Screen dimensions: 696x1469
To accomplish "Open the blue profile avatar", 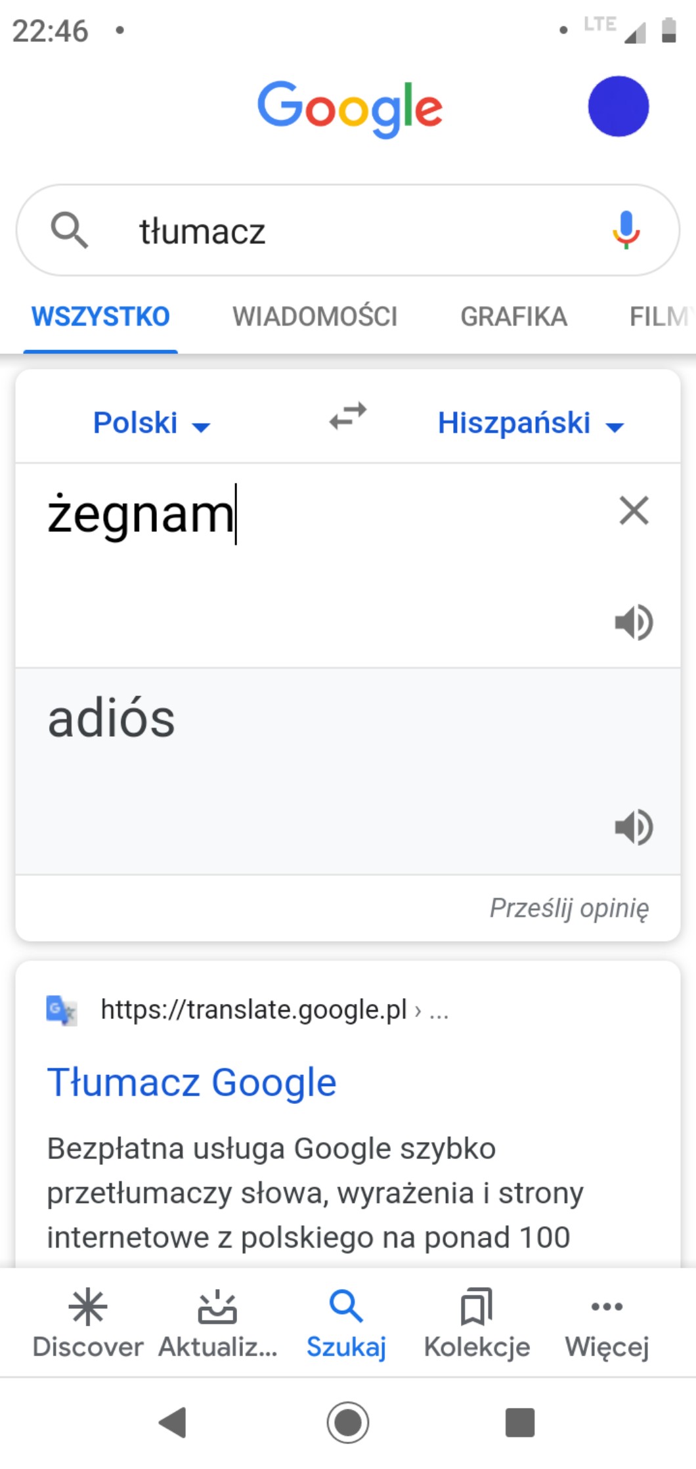I will (x=618, y=106).
